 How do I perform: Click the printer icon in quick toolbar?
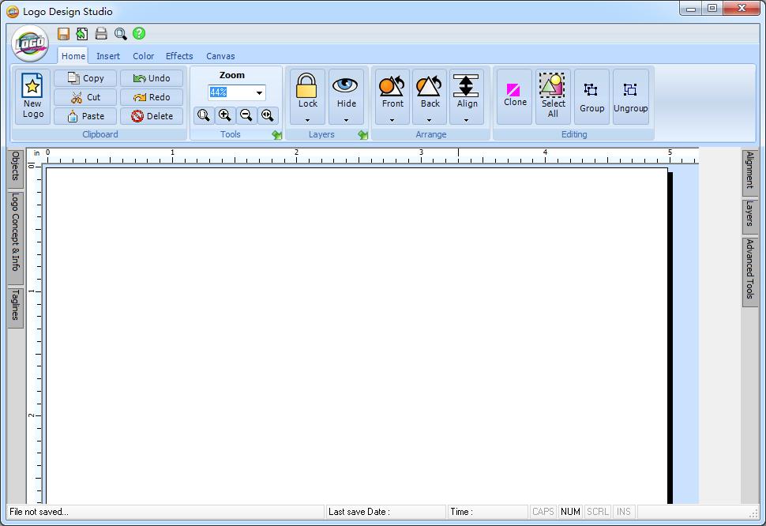(101, 33)
